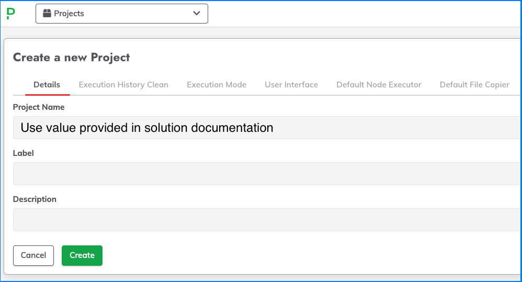Select the Execution Mode tab

[x=217, y=85]
